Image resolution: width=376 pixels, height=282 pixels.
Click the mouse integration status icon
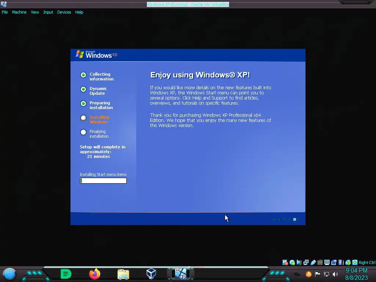(x=348, y=262)
